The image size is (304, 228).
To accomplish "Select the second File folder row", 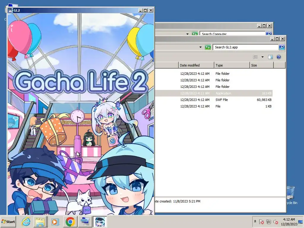I will click(x=214, y=80).
